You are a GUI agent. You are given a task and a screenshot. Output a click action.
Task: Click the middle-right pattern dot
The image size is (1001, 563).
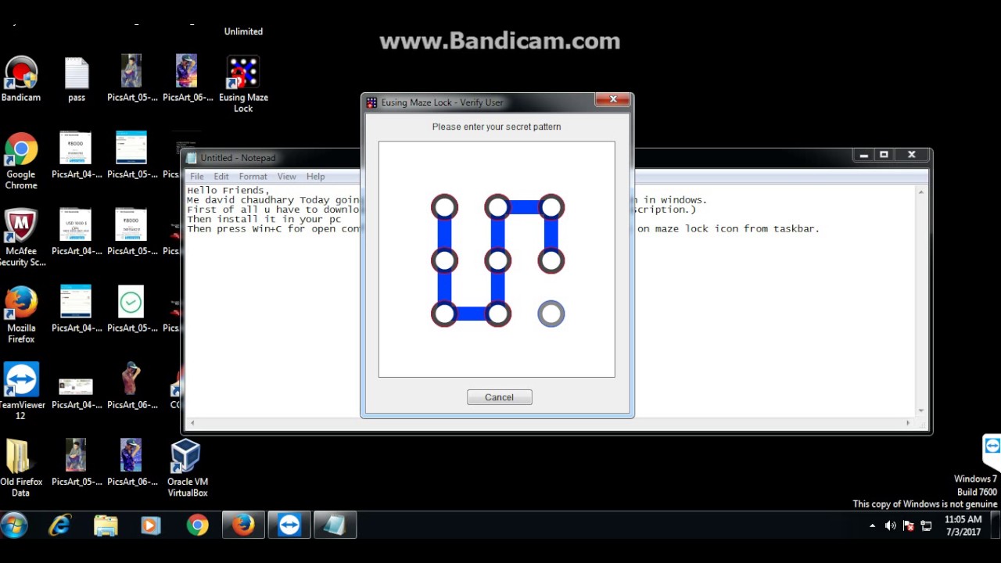tap(551, 260)
